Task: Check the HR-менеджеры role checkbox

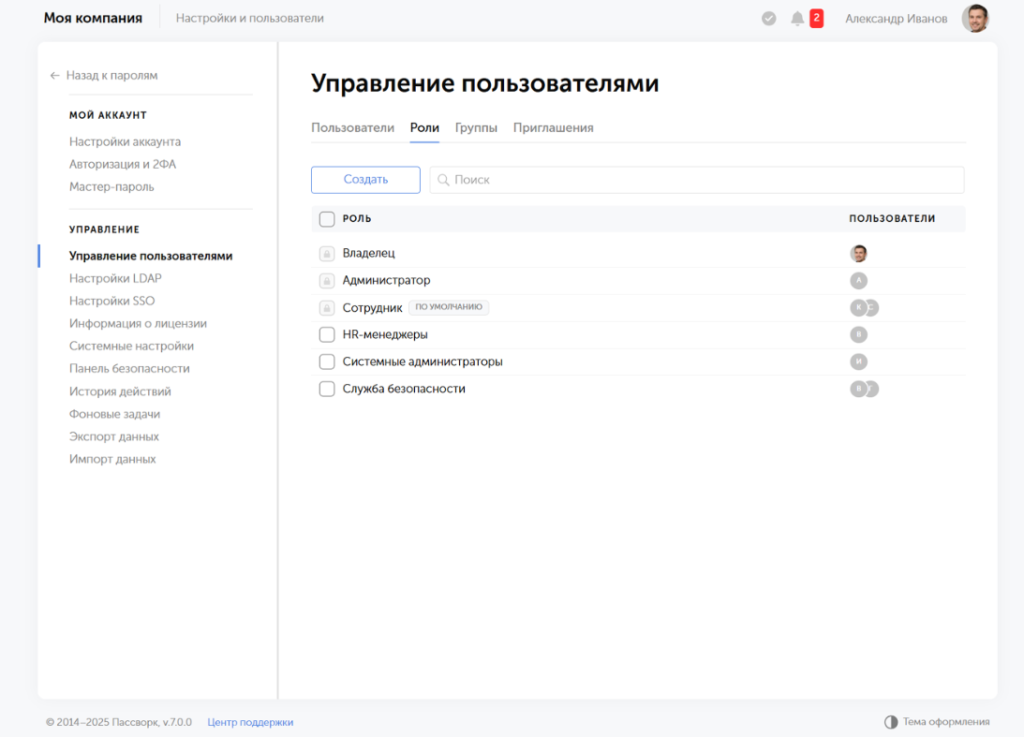Action: coord(327,334)
